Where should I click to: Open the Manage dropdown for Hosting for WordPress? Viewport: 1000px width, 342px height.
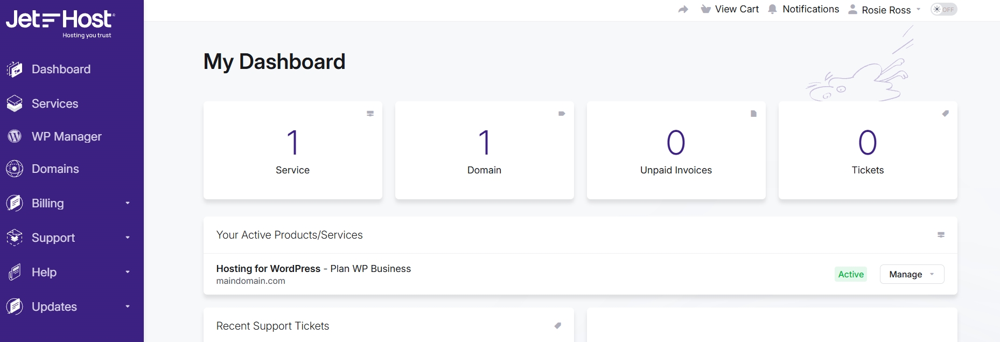tap(912, 274)
